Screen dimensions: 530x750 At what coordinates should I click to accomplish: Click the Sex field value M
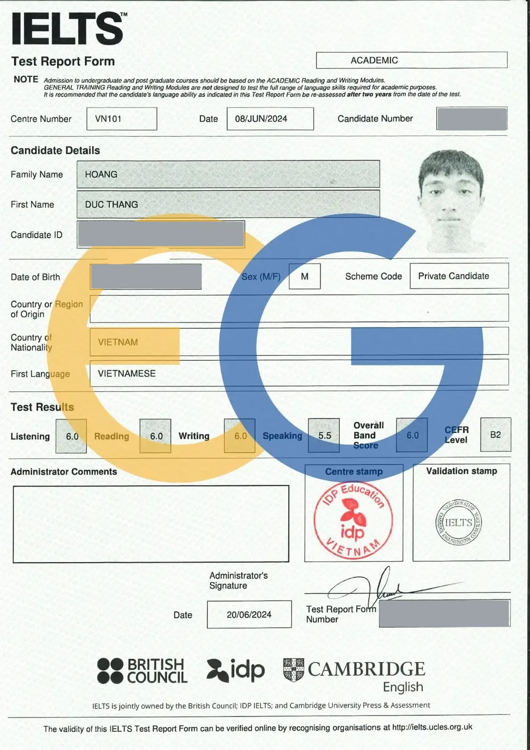[305, 276]
